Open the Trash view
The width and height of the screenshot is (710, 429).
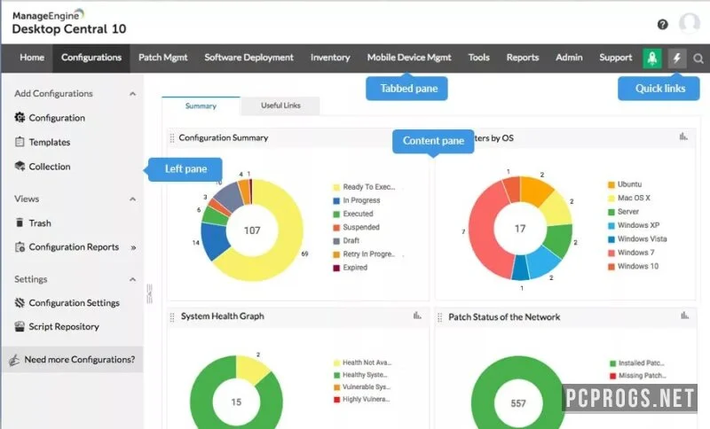tap(40, 222)
